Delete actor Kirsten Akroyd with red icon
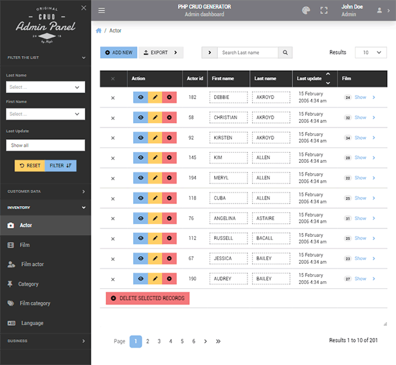Image resolution: width=396 pixels, height=365 pixels. coord(169,138)
